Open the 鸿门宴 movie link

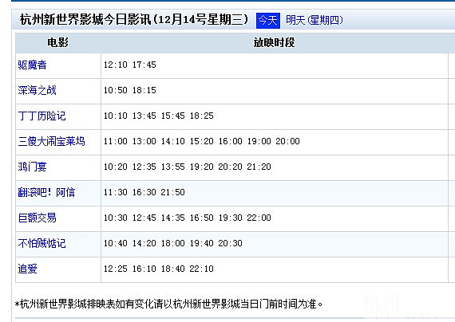click(32, 167)
